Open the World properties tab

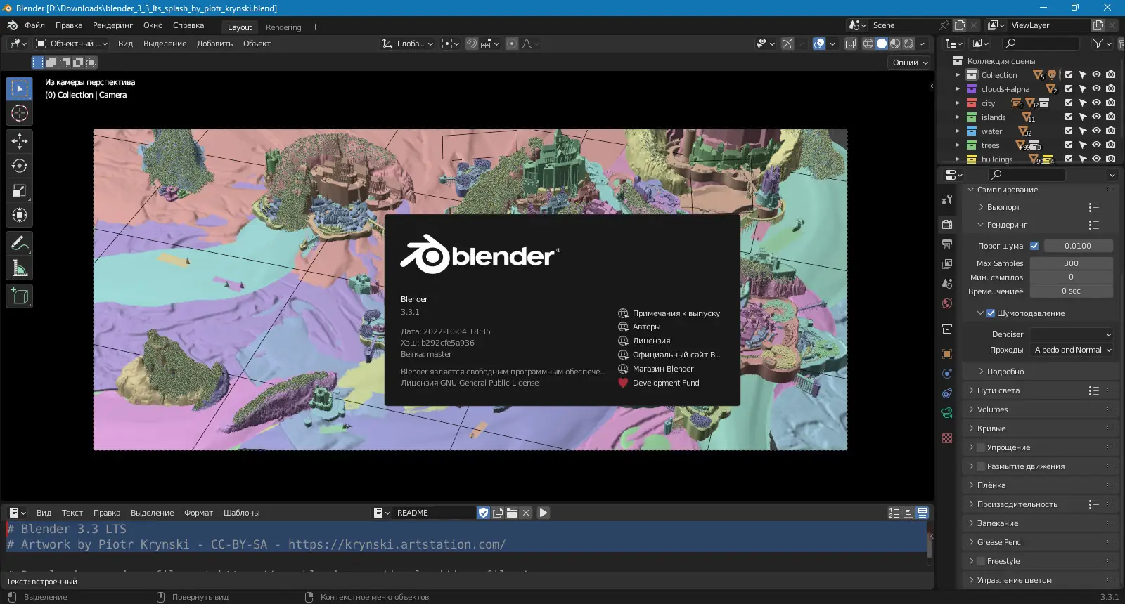coord(947,303)
